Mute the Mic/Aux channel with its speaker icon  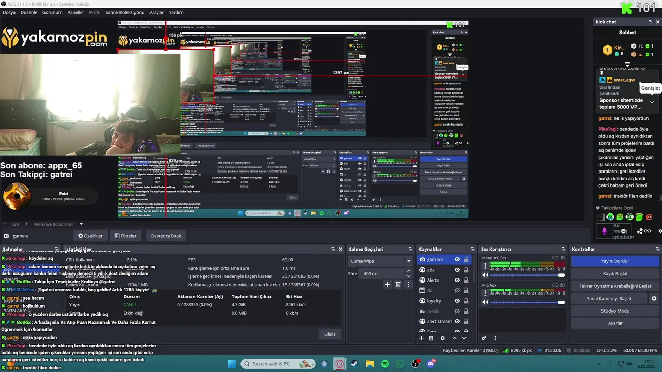click(485, 302)
